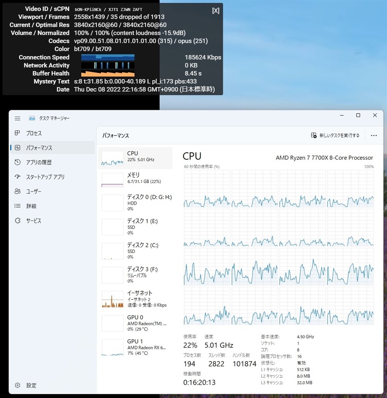Viewport: 387px width, 398px height.
Task: Click the パフォーマンス chart icon in sidebar
Action: (x=17, y=148)
